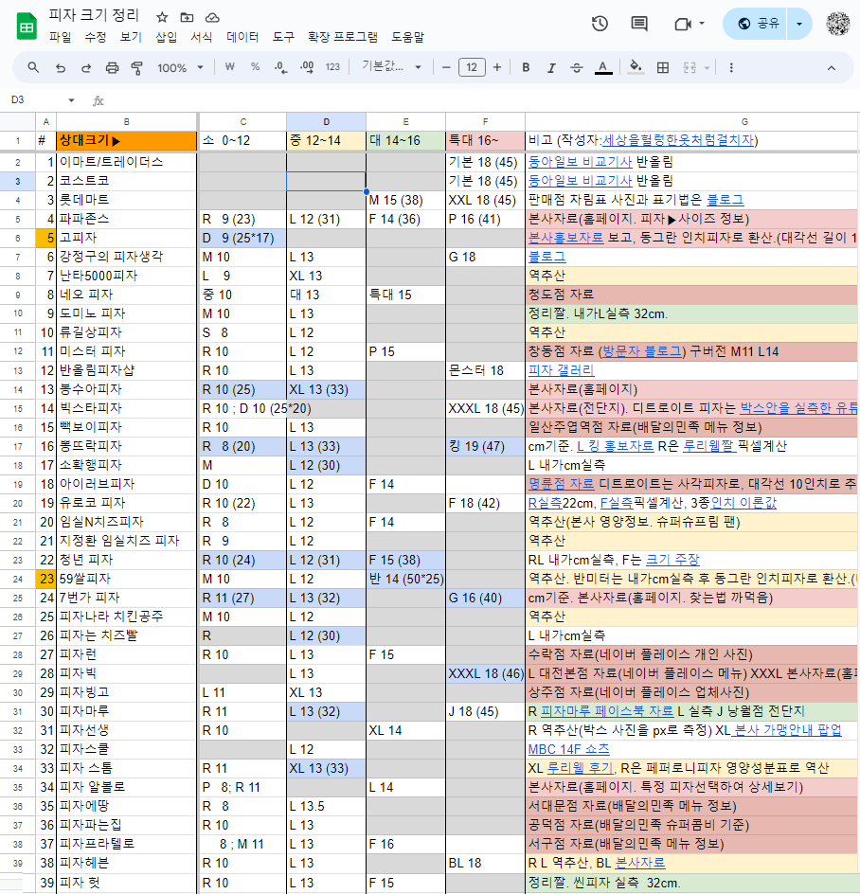Screen dimensions: 860x894
Task: Open more number formats 123
Action: point(332,67)
